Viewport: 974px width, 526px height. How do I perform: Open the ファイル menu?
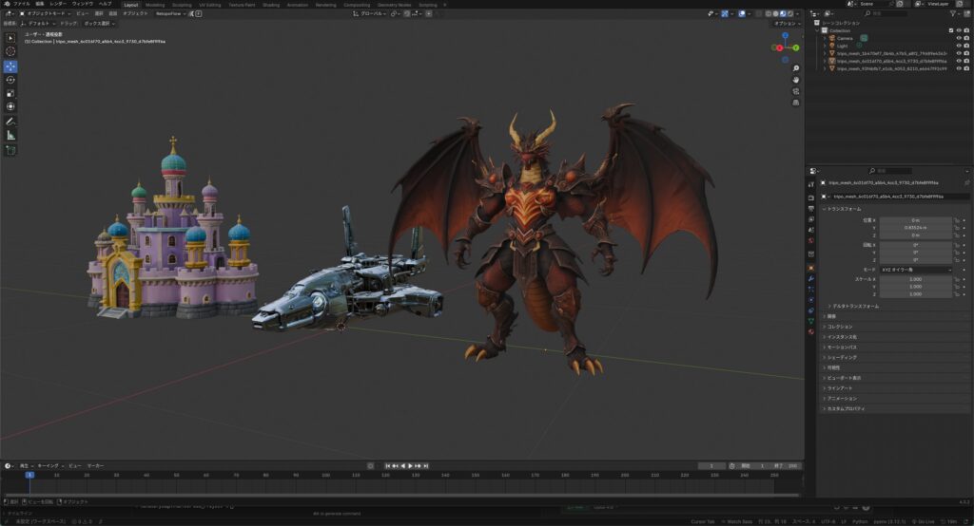(21, 4)
